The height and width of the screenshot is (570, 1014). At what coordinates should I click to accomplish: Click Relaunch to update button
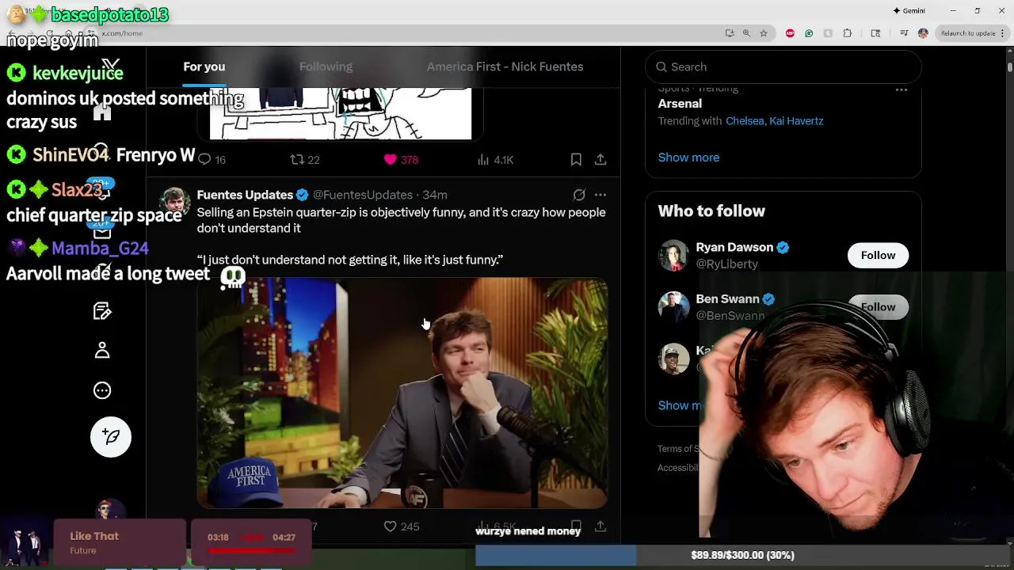point(967,33)
